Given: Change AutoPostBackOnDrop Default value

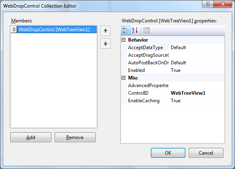Looking at the screenshot, I should tap(197, 63).
